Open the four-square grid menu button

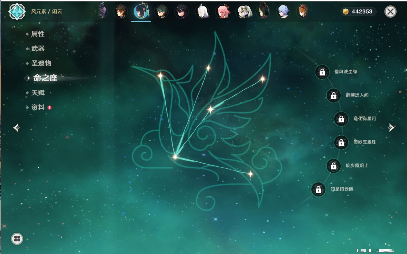click(x=17, y=239)
